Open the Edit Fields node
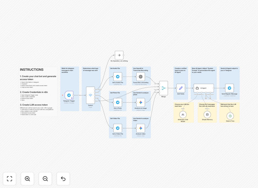The height and width of the screenshot is (188, 258). pyautogui.click(x=181, y=88)
